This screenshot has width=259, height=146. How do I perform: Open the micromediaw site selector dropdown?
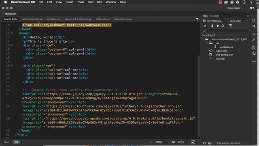[x=214, y=21]
